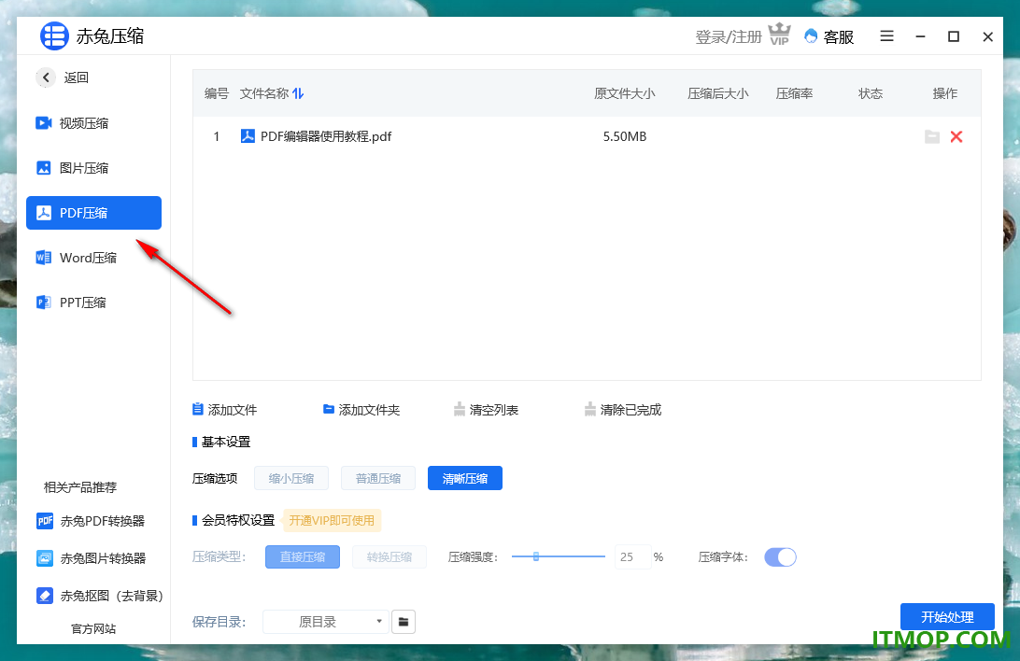Open 客服 customer service
This screenshot has width=1020, height=661.
[829, 37]
